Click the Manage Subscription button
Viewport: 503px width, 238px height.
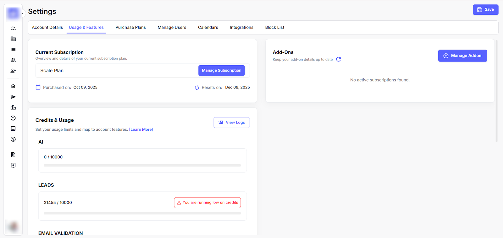(221, 71)
